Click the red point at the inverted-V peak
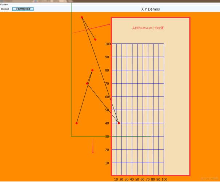220x182 pixels. (x=92, y=70)
